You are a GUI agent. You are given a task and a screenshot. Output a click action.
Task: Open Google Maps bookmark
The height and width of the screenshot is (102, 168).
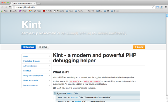tap(35, 11)
